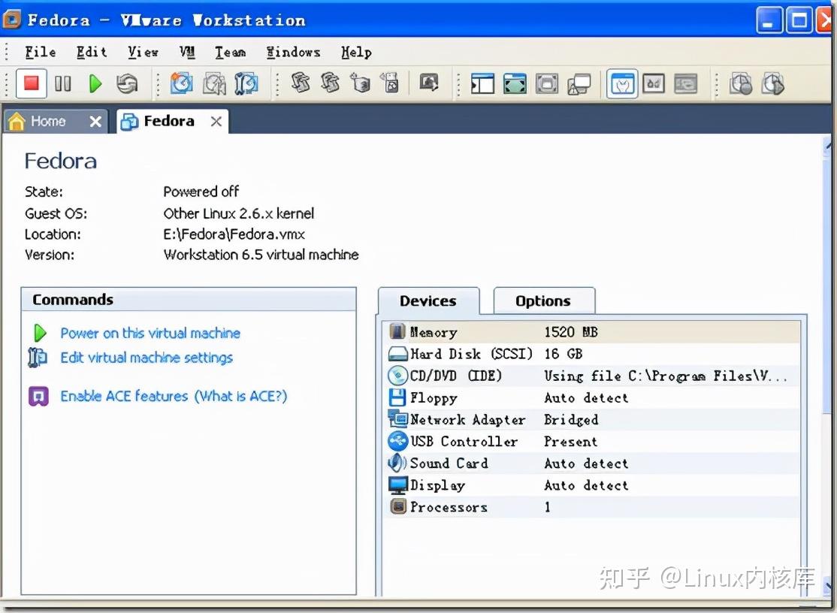Switch to Unity mode using its toolbar icon
837x613 pixels.
pyautogui.click(x=579, y=83)
